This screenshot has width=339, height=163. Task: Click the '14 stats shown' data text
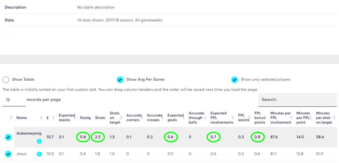120,20
